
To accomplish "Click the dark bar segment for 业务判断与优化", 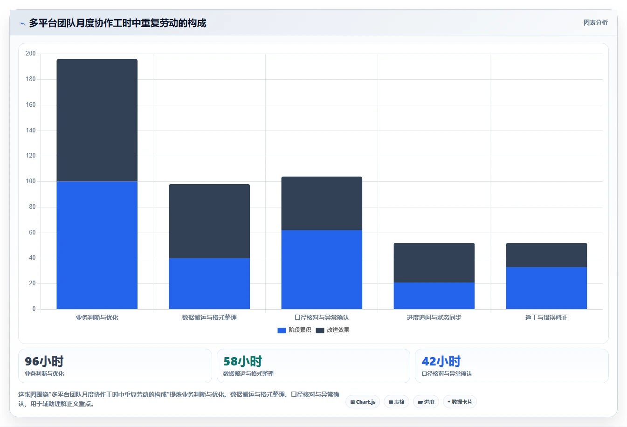I will pos(97,120).
